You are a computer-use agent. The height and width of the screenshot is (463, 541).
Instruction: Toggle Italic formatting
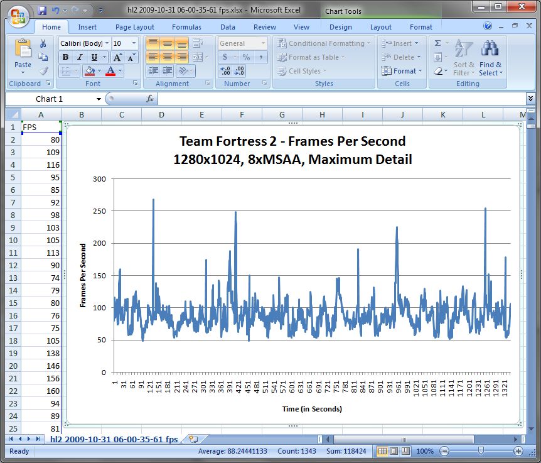(x=80, y=57)
